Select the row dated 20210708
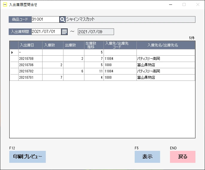 pos(30,59)
